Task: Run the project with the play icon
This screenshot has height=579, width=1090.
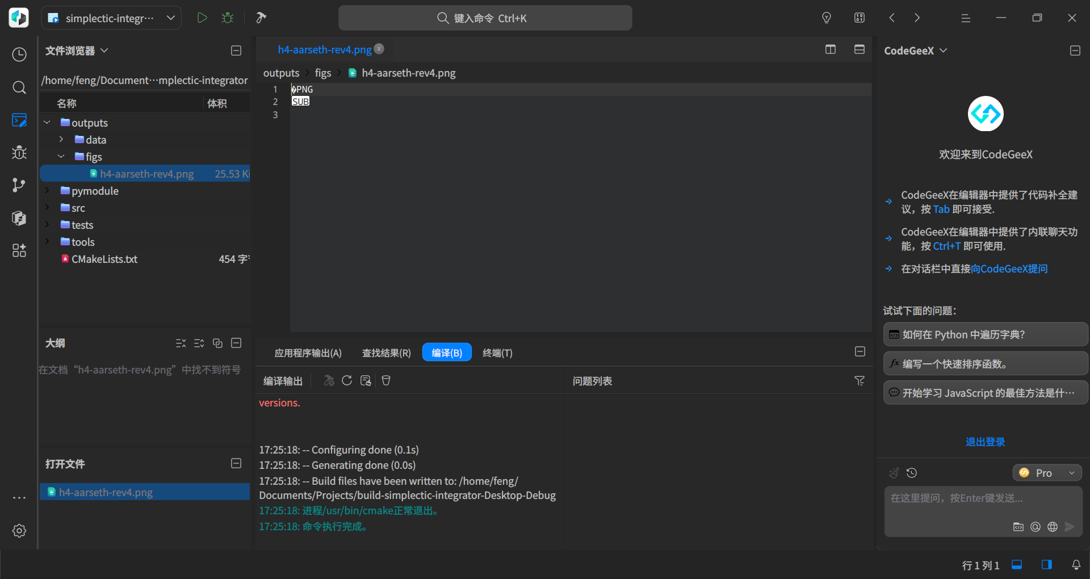Action: coord(202,18)
